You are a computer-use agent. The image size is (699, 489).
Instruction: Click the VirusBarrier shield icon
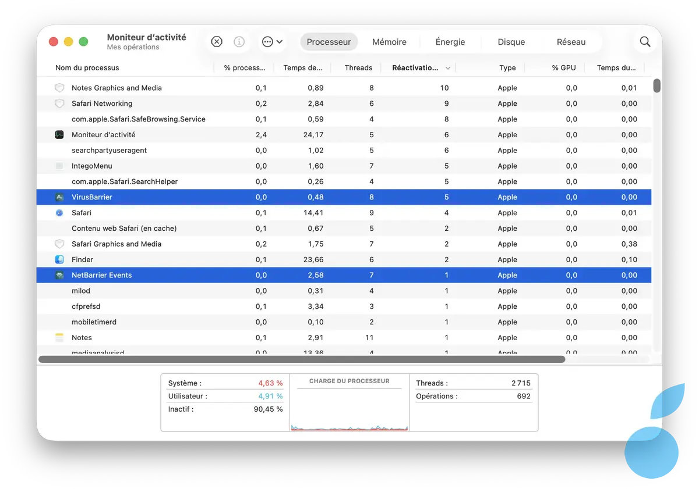point(60,197)
